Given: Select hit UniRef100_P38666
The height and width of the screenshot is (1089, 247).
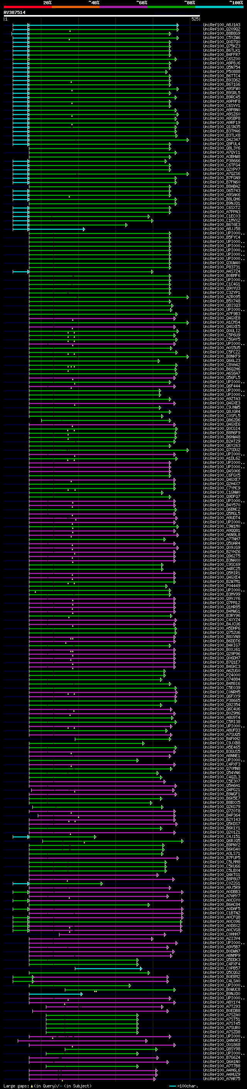Looking at the screenshot, I should (222, 161).
